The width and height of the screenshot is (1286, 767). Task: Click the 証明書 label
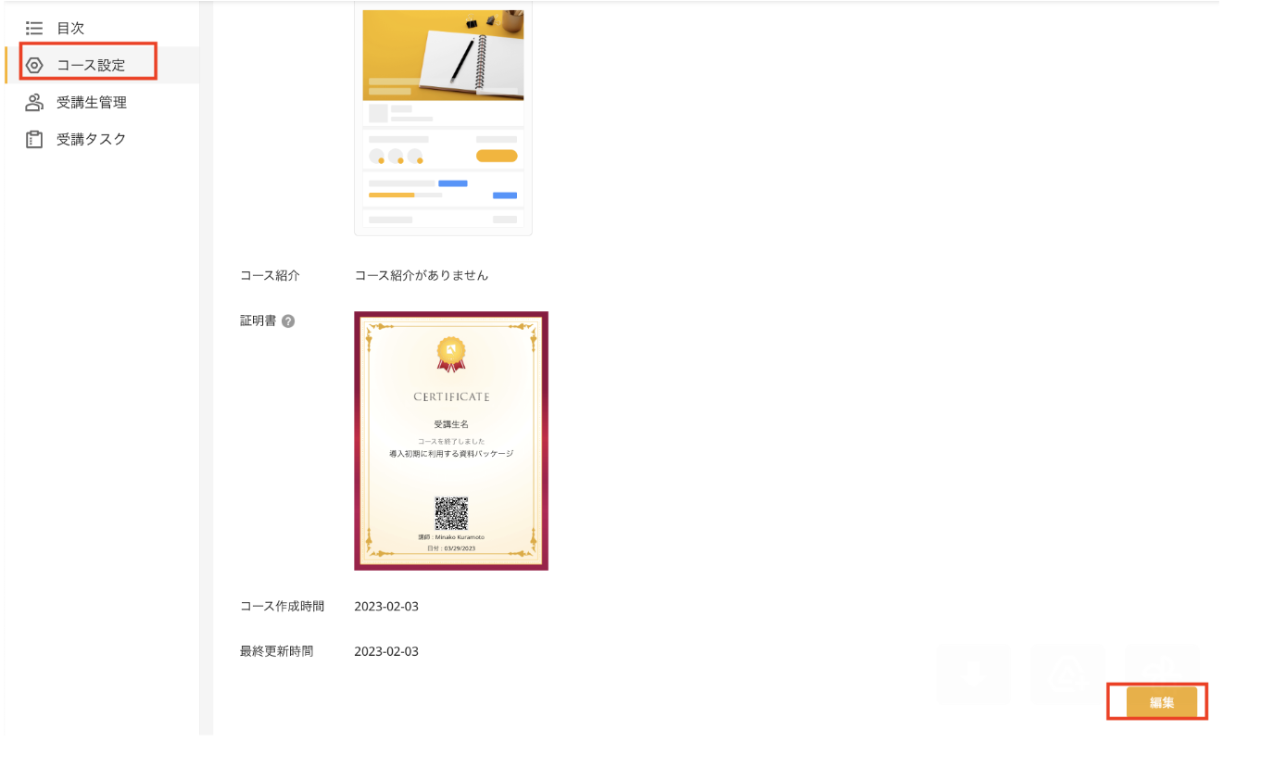[258, 321]
